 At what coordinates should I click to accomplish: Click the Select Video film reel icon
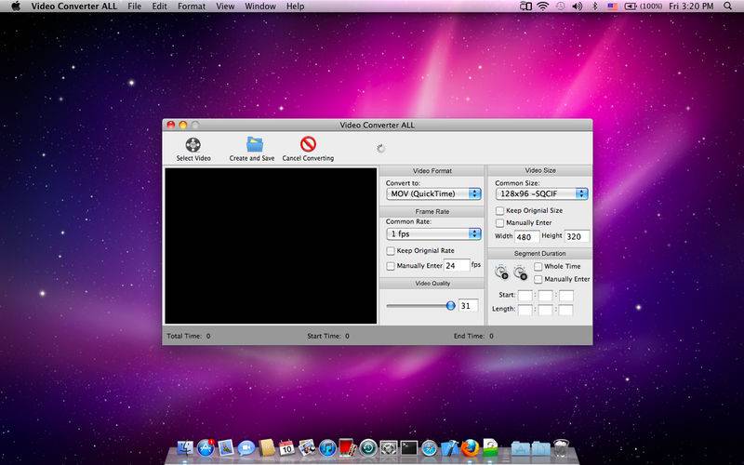pos(193,144)
